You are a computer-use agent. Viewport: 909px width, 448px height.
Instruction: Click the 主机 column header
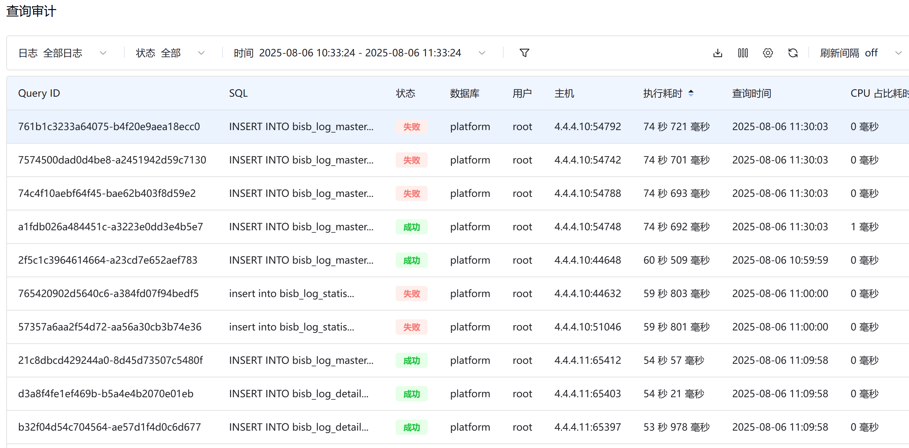click(x=564, y=93)
